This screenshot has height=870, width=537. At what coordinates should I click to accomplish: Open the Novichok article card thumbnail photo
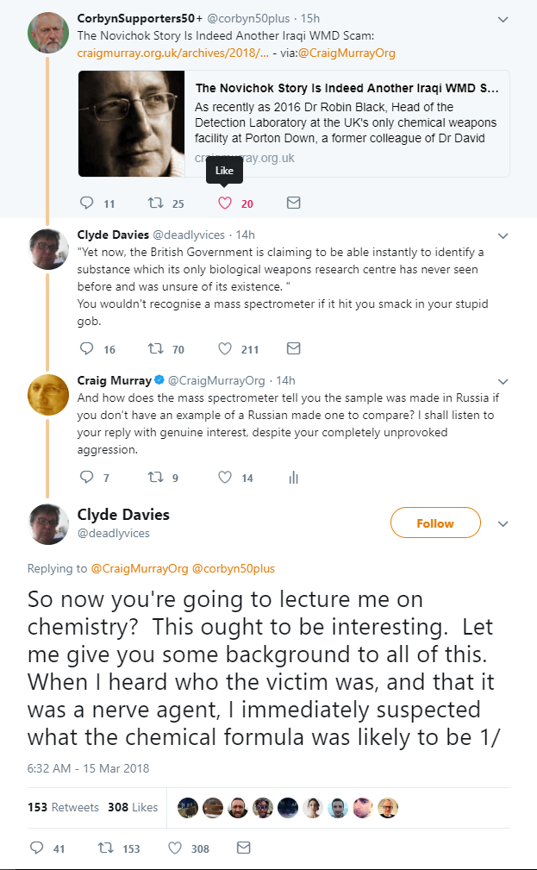point(132,123)
